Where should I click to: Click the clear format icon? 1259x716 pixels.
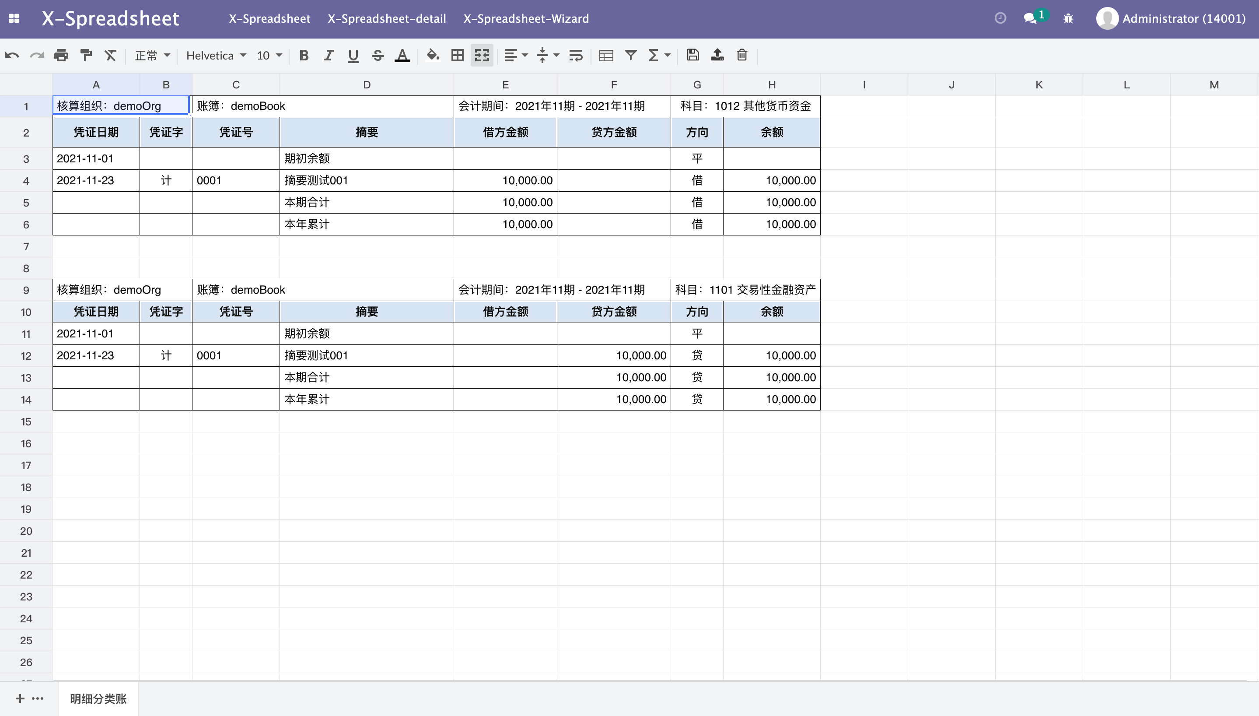(x=111, y=55)
